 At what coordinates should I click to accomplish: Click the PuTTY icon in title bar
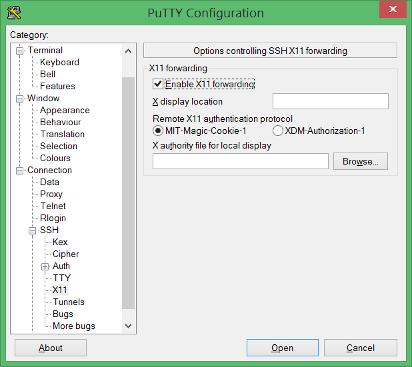(14, 13)
